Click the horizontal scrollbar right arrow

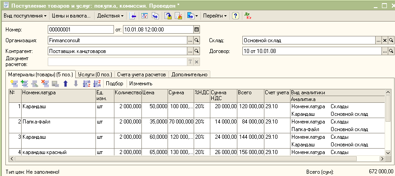(382, 158)
